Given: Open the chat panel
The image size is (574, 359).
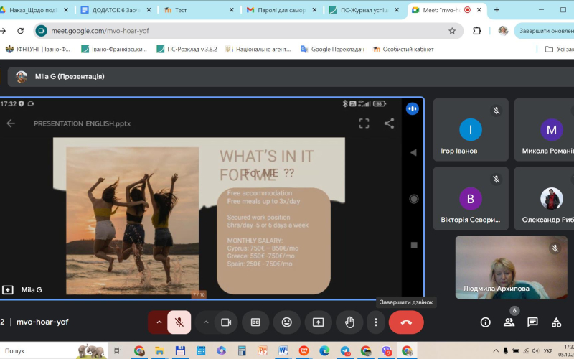Looking at the screenshot, I should 532,322.
